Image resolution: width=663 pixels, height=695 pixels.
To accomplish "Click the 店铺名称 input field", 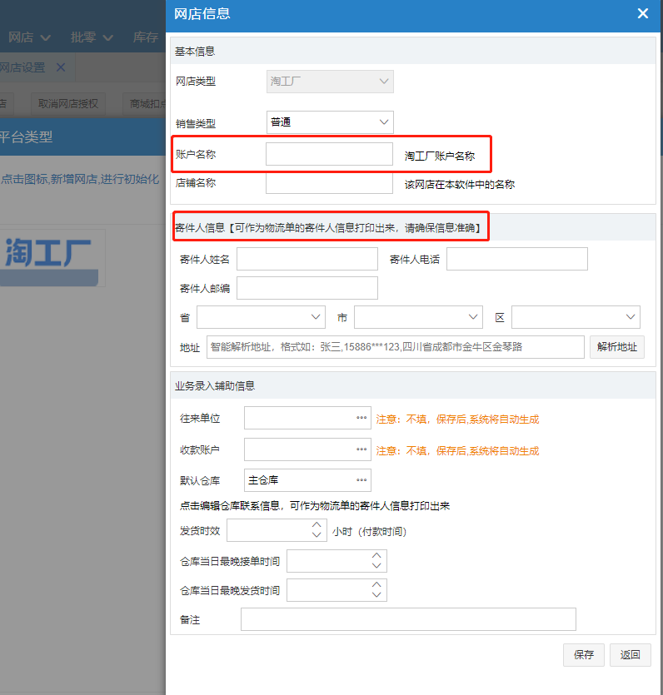I will click(329, 183).
